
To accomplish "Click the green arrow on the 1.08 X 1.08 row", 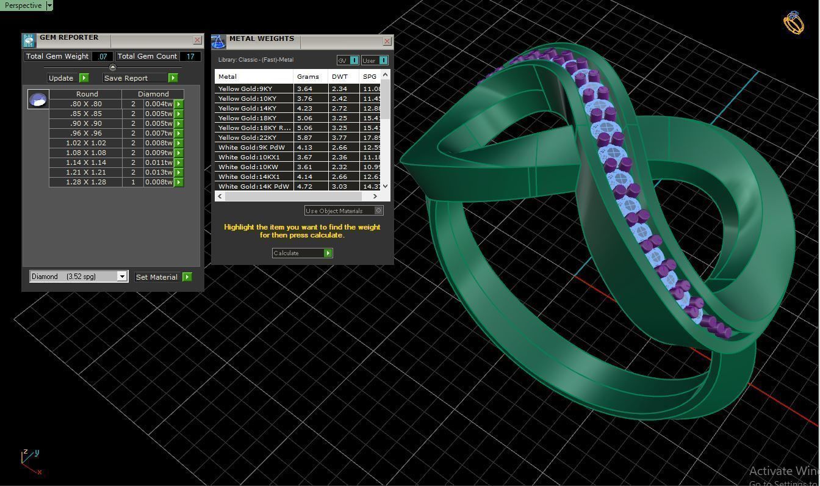I will pos(179,153).
